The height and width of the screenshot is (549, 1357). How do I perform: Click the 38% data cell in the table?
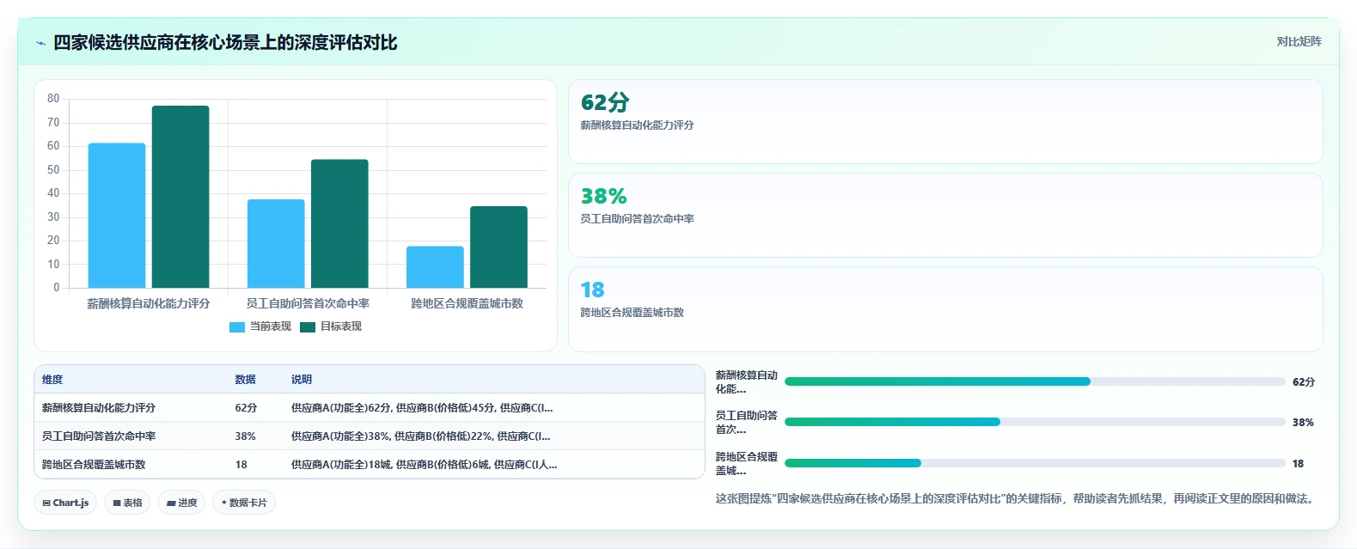[x=246, y=436]
